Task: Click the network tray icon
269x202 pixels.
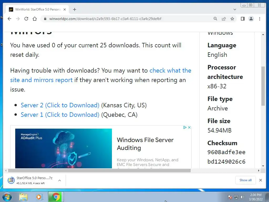Action: click(x=236, y=197)
